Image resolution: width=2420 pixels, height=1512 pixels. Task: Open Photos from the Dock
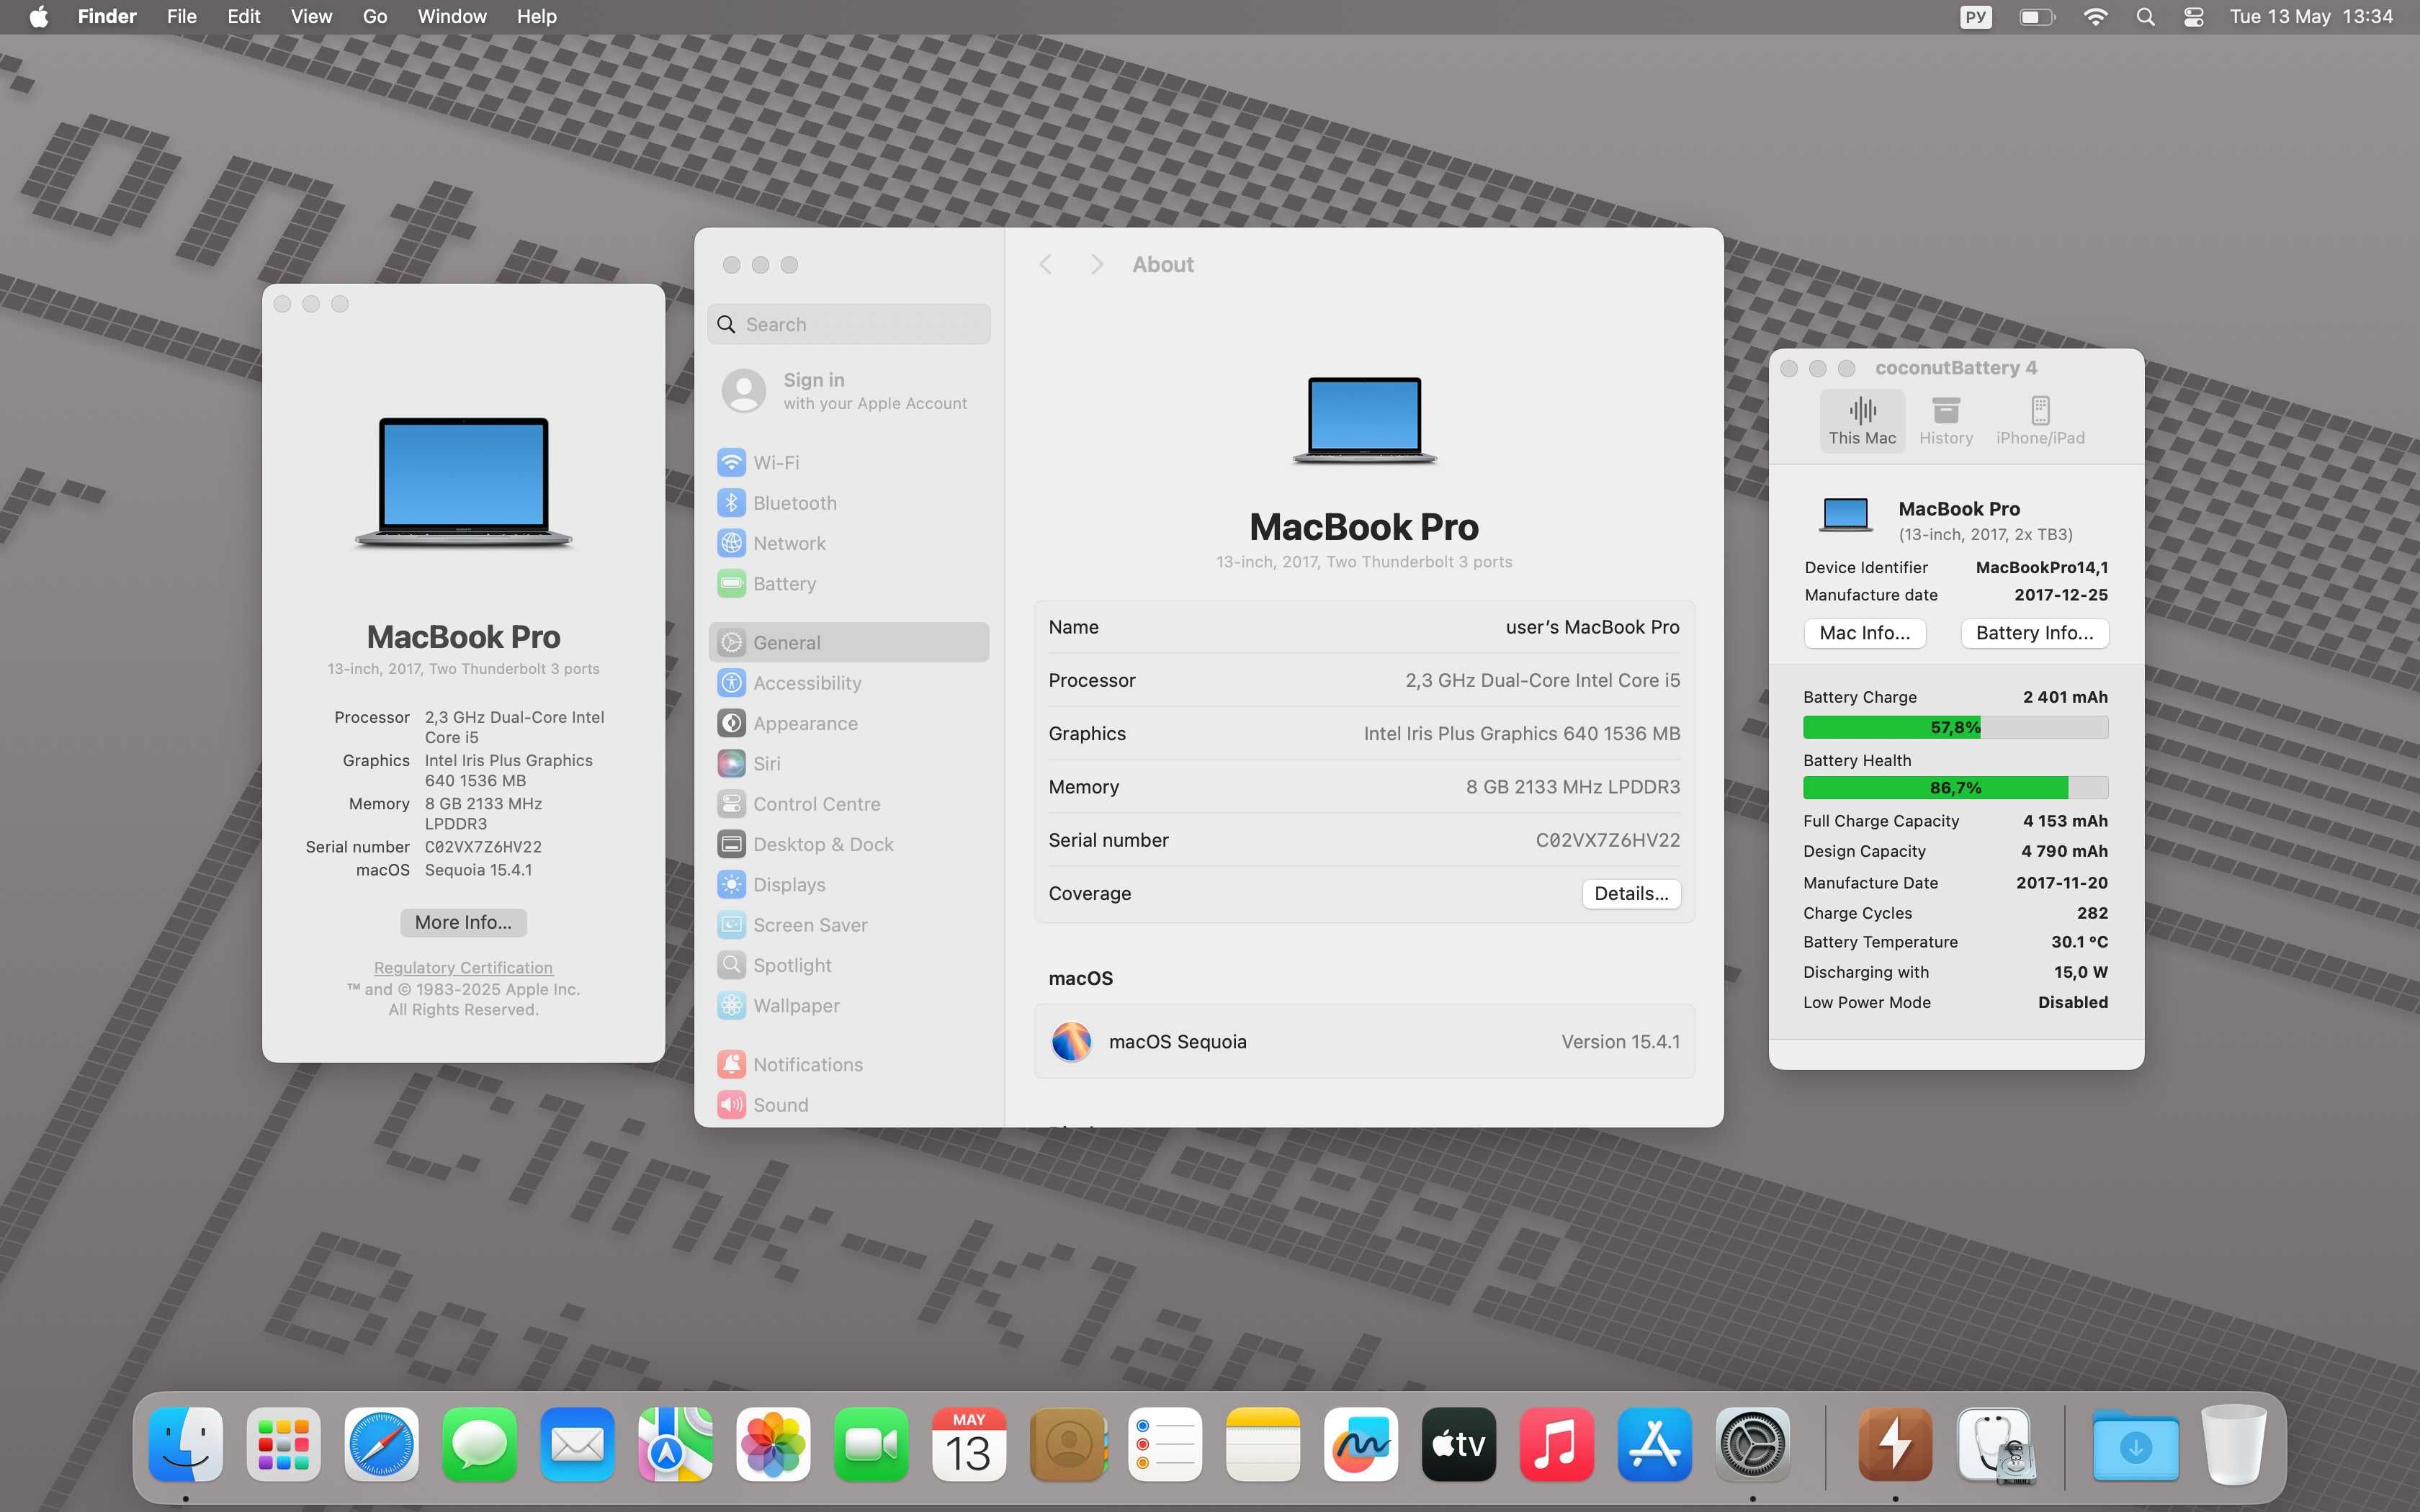click(773, 1444)
